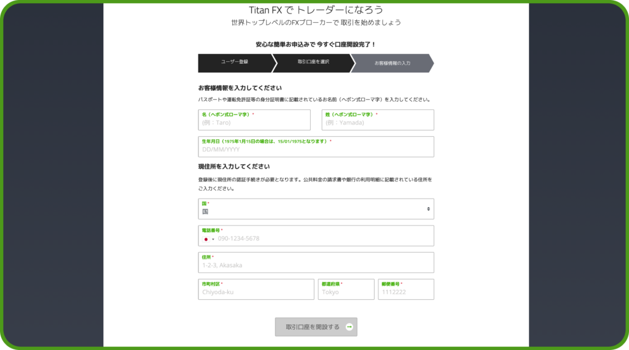
Task: Click the heading 現住所を入力してください
Action: click(234, 166)
